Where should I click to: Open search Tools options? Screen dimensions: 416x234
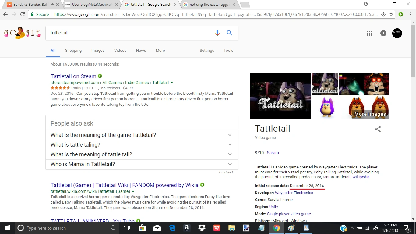point(228,51)
